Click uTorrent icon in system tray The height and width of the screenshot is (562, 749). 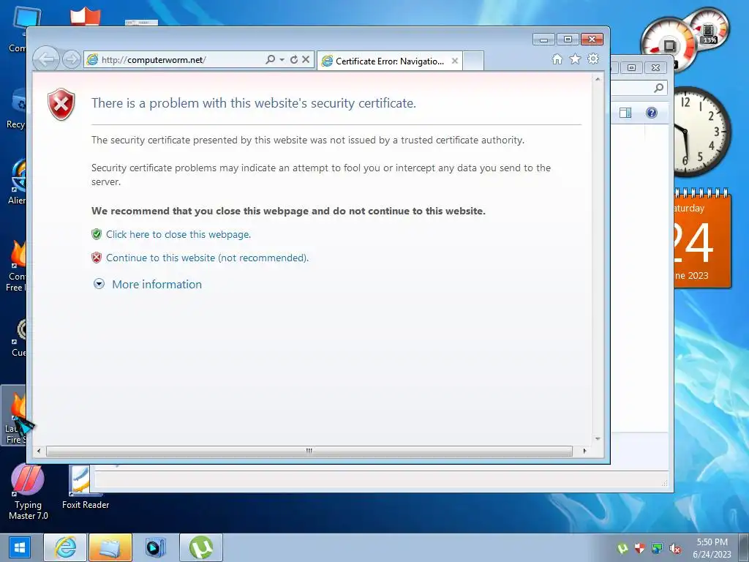click(622, 548)
